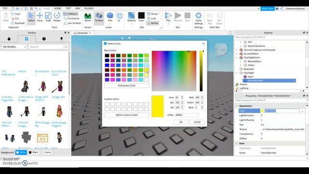Screen dimensions: 309x174
Task: Switch to the TEST ribbon tab
Action: [x=68, y=8]
